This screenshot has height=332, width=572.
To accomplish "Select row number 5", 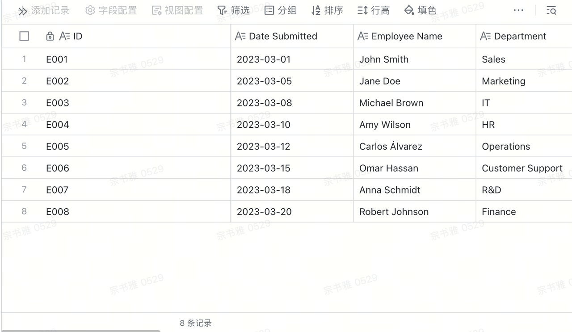I will (24, 146).
